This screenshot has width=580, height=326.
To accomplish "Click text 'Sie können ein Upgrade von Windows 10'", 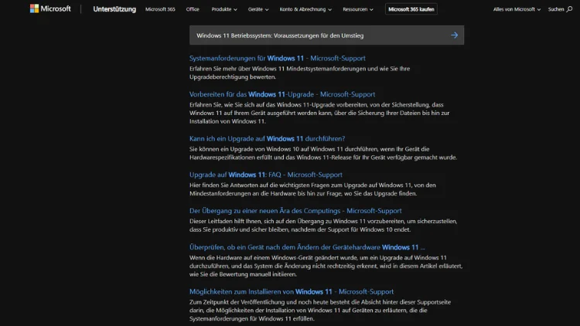I will pos(245,149).
